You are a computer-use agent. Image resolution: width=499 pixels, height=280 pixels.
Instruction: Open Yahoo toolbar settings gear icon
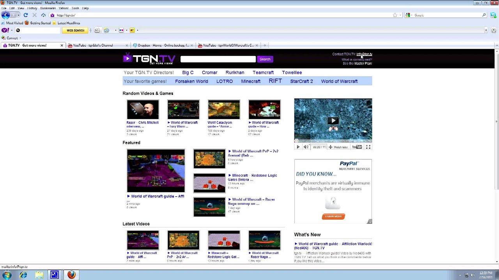click(x=494, y=30)
